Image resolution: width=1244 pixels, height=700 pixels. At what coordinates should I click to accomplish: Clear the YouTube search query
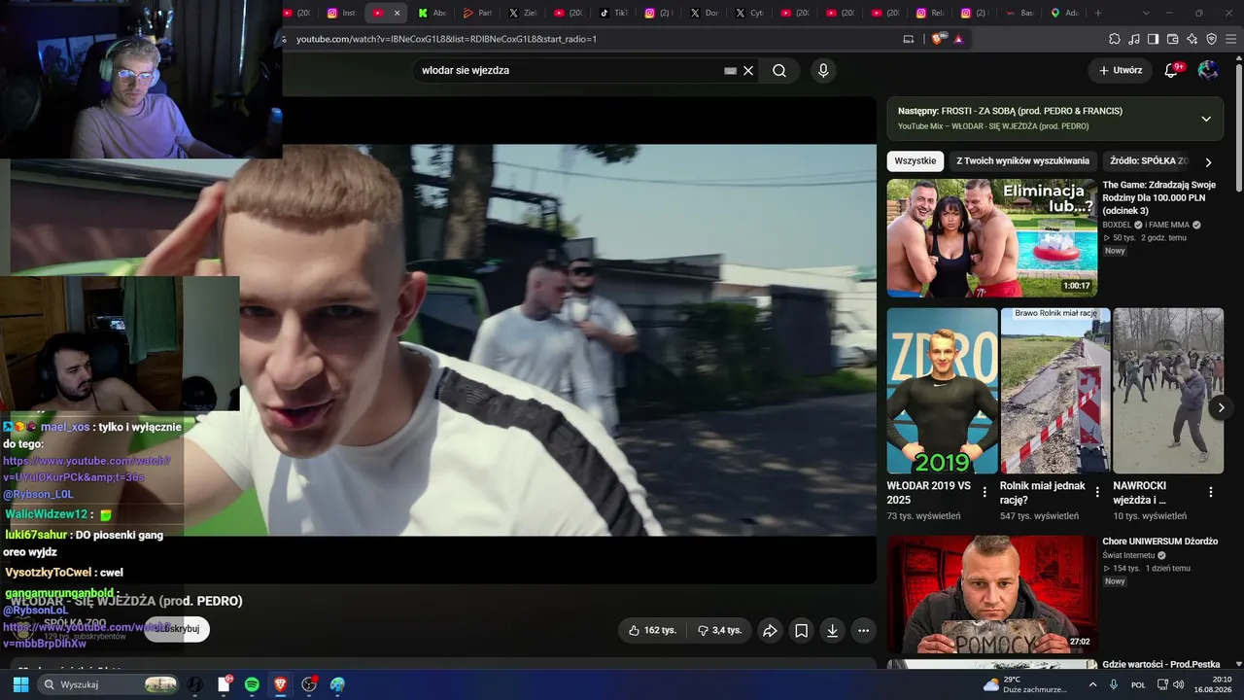pyautogui.click(x=748, y=70)
